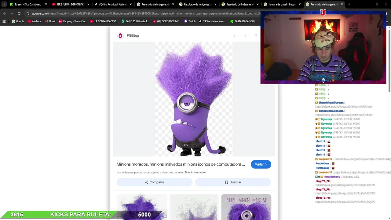Image resolution: width=391 pixels, height=220 pixels.
Task: Open the Google bookmark
Action: point(18,21)
